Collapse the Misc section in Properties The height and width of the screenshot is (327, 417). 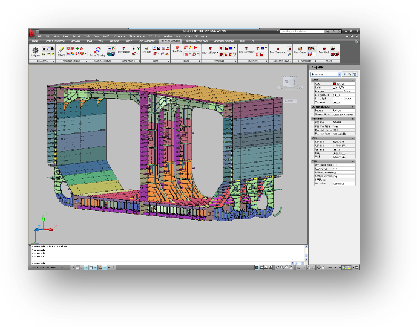[x=353, y=161]
